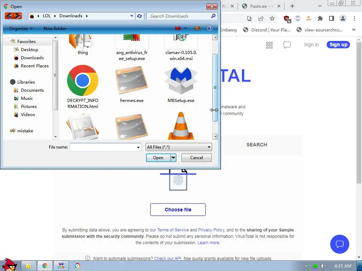362x271 pixels.
Task: Create a New folder
Action: click(55, 28)
